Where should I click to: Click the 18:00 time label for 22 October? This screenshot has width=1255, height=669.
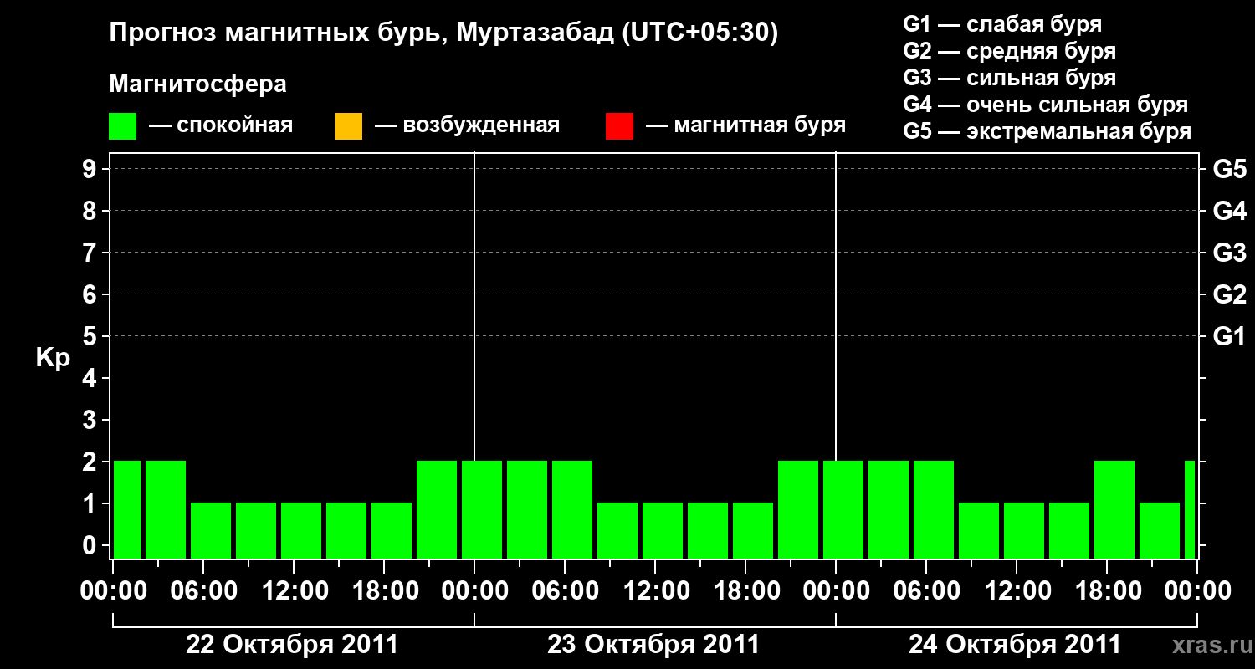[384, 591]
